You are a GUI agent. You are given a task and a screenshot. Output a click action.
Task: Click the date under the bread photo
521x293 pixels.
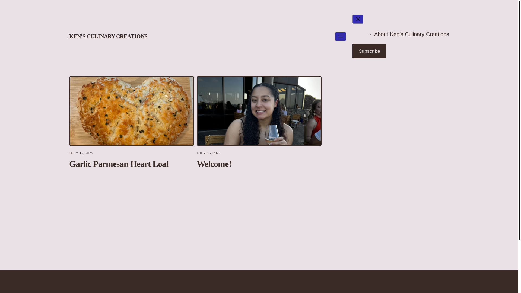(81, 153)
